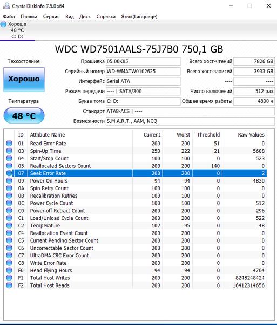277x325 pixels.
Task: Click status orb for Temperature attribute
Action: (x=9, y=225)
